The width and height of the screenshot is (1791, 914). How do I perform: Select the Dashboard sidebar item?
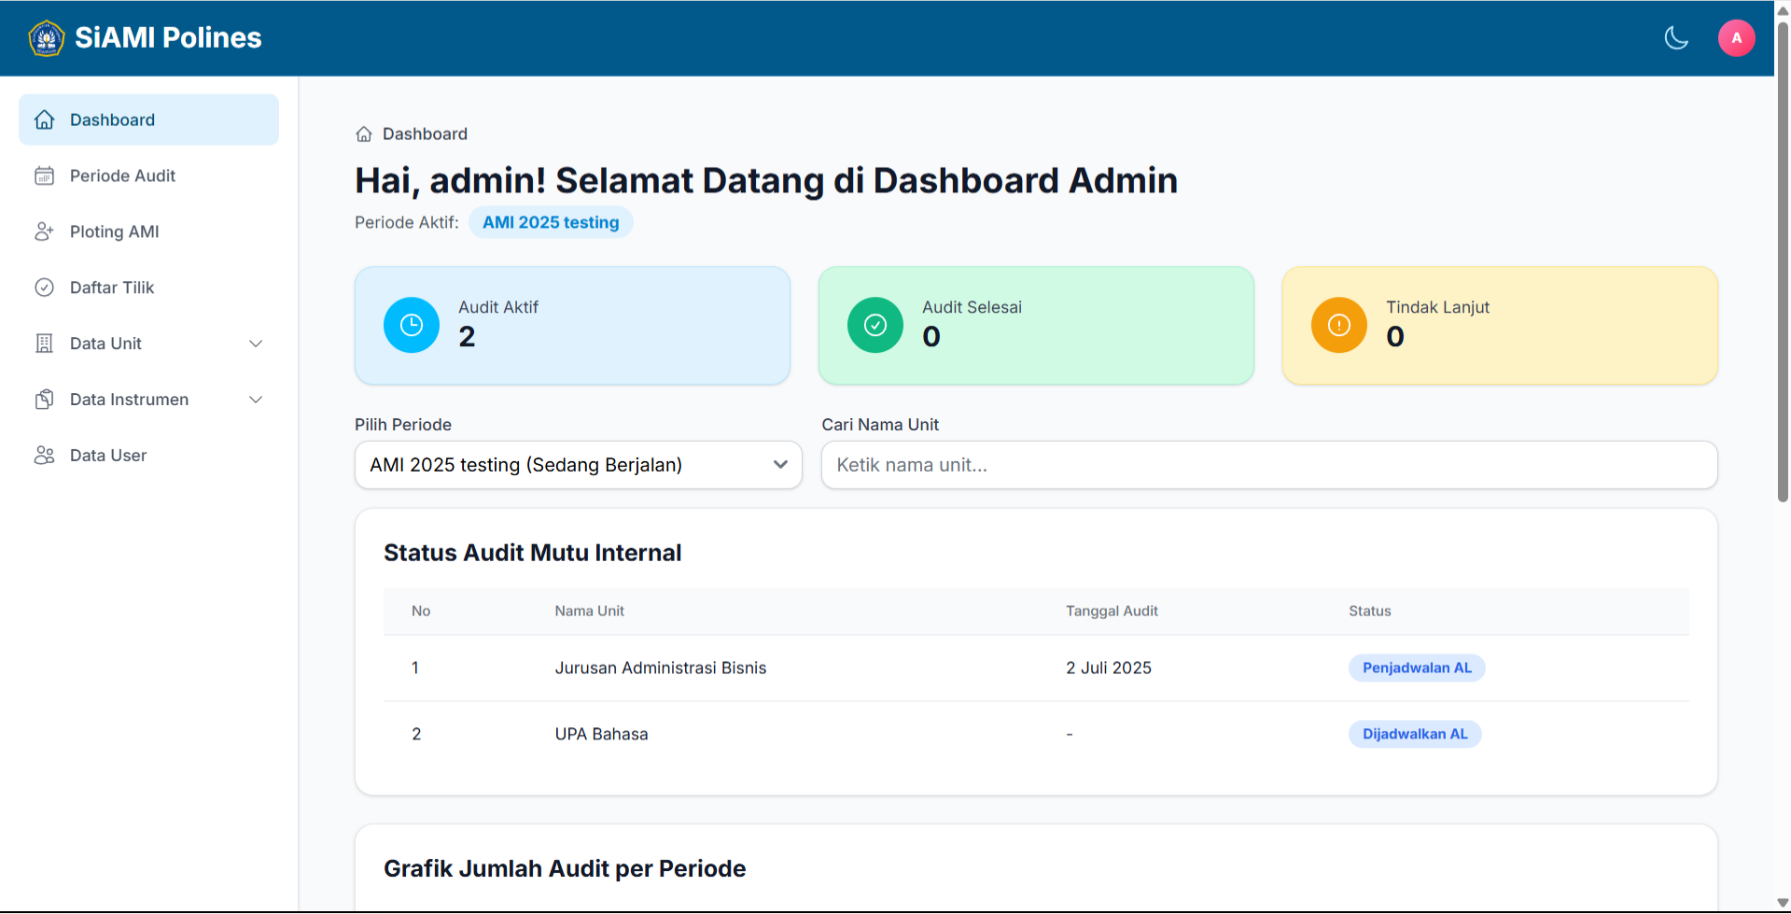pyautogui.click(x=112, y=120)
